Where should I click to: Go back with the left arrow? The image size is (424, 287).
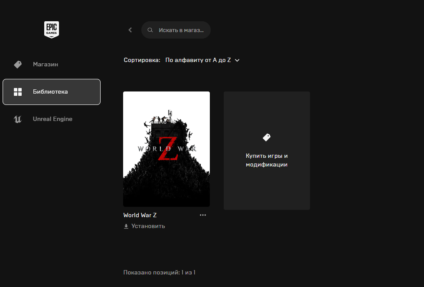point(130,30)
